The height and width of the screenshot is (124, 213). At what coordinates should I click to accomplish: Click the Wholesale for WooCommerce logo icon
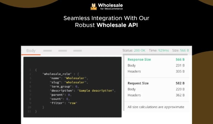point(94,7)
